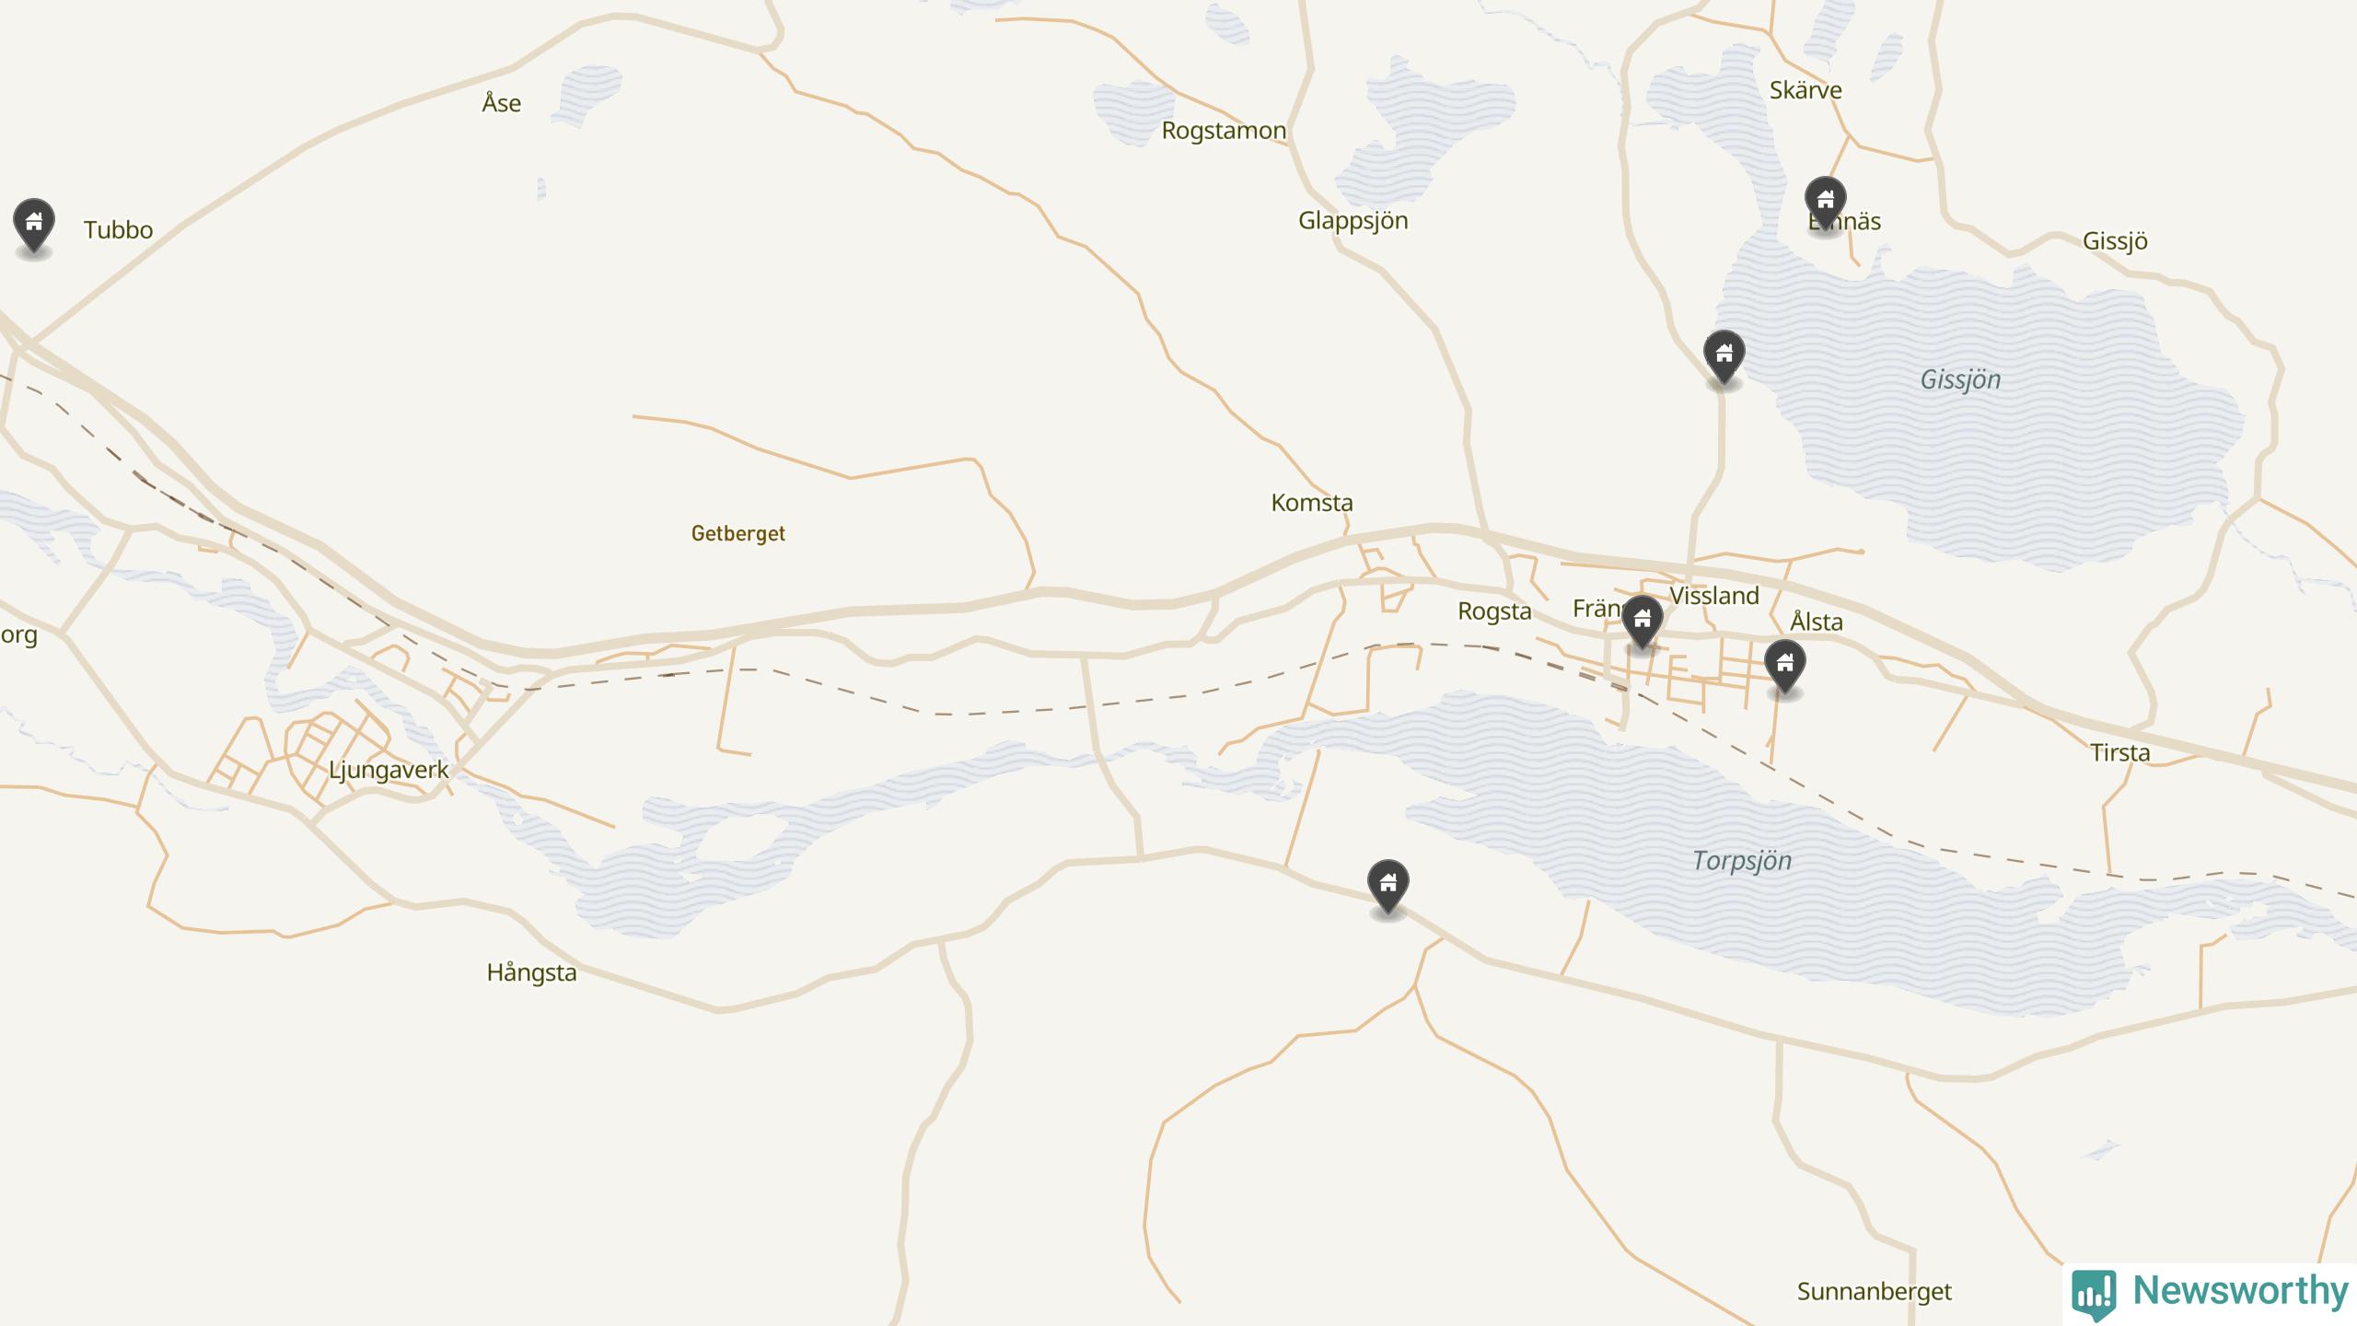Click the Torpsjön lake label

click(x=1742, y=861)
